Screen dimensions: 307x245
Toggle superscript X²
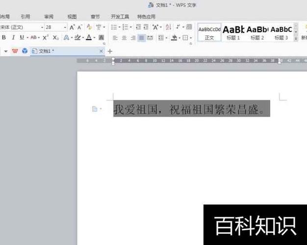pyautogui.click(x=46, y=37)
